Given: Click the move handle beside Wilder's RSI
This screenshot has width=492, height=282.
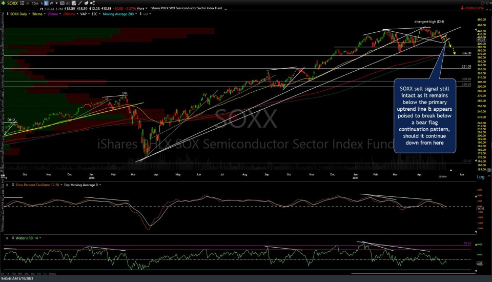Looking at the screenshot, I should 13,238.
